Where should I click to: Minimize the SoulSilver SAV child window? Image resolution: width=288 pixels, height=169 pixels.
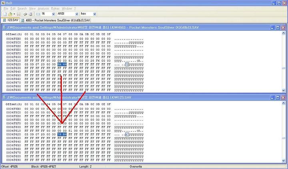tap(272, 28)
